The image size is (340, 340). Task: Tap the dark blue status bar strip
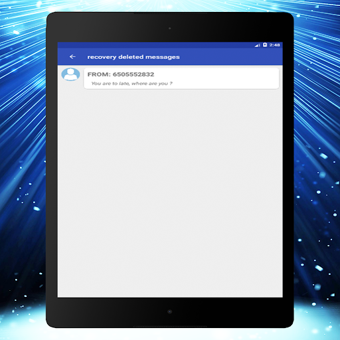tap(155, 45)
